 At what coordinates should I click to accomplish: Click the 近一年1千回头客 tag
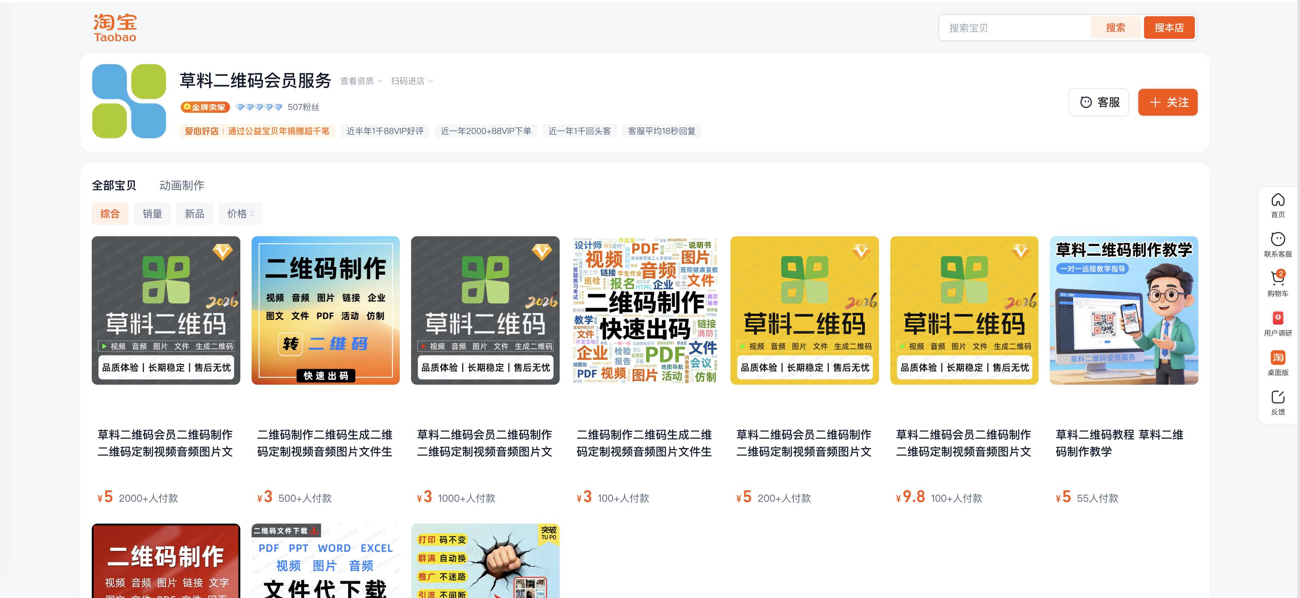click(580, 131)
